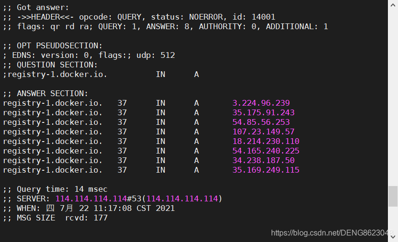Click server address 114.114.114.114#53
This screenshot has height=242, width=398.
[x=98, y=198]
